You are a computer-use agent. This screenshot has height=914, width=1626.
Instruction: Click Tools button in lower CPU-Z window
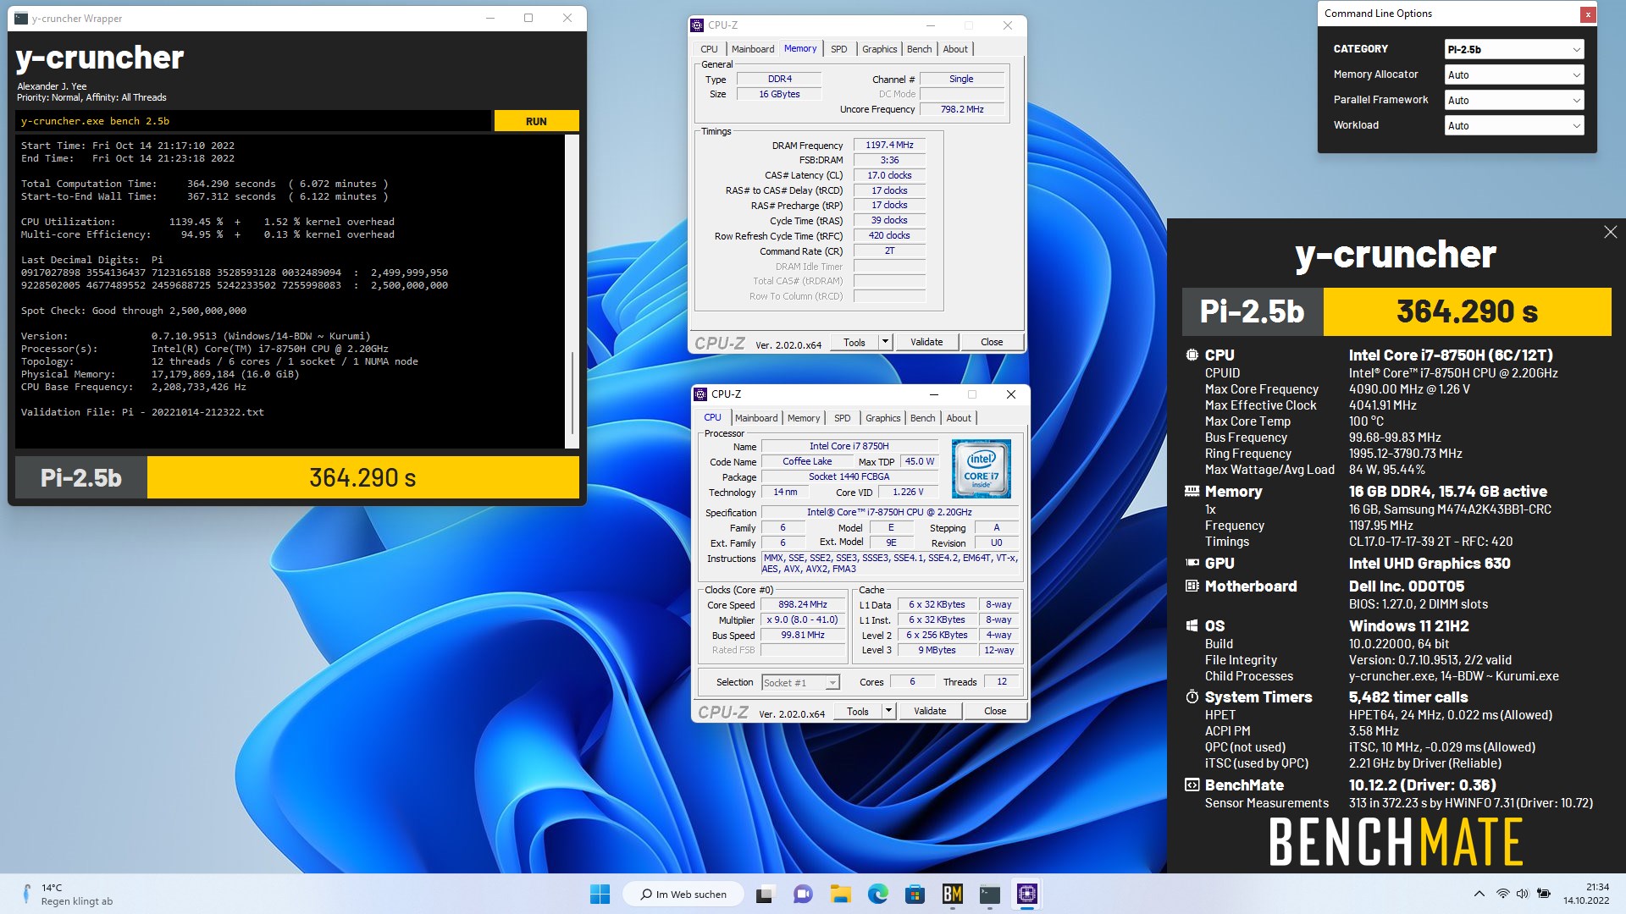coord(858,711)
